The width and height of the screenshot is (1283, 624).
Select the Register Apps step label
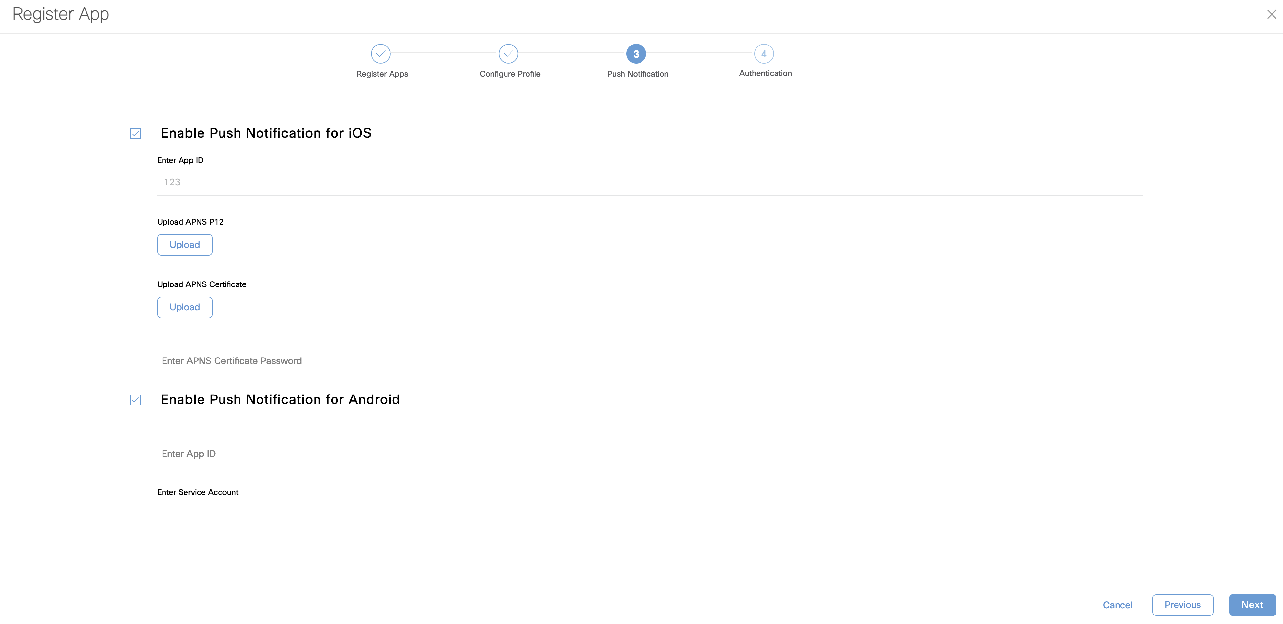(382, 74)
